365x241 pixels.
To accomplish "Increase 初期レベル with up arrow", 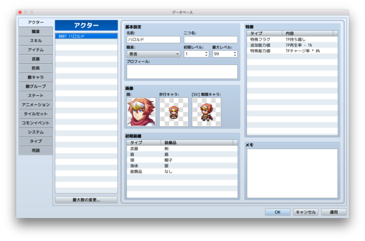I will (206, 52).
